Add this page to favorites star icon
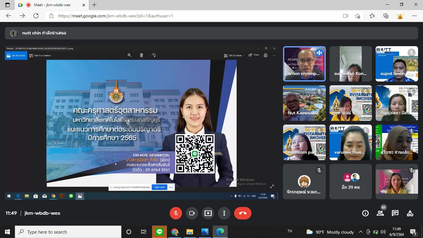The width and height of the screenshot is (423, 238). pyautogui.click(x=358, y=16)
